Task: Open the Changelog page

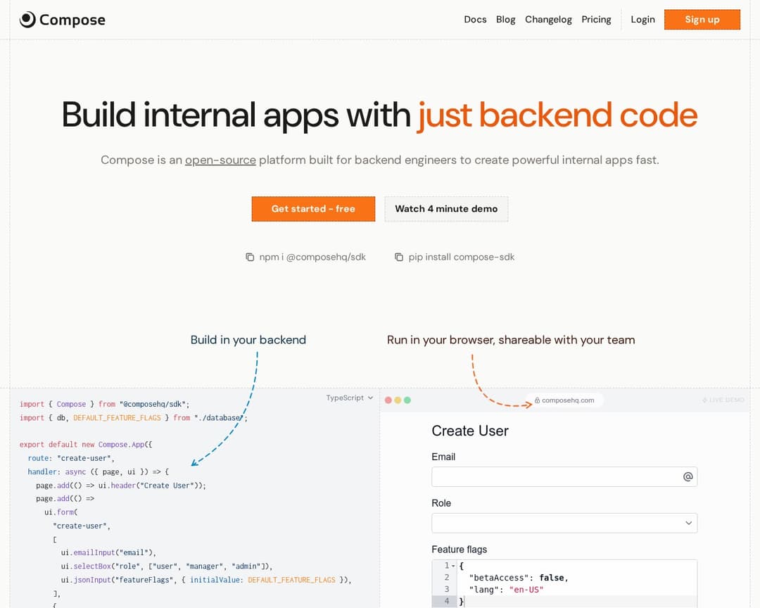Action: pos(548,20)
